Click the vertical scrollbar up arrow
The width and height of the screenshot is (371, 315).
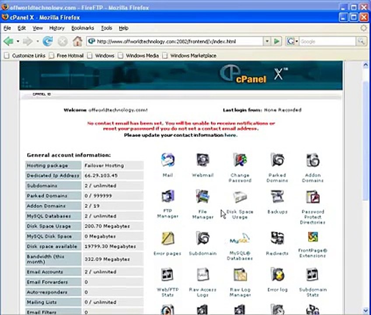click(366, 65)
